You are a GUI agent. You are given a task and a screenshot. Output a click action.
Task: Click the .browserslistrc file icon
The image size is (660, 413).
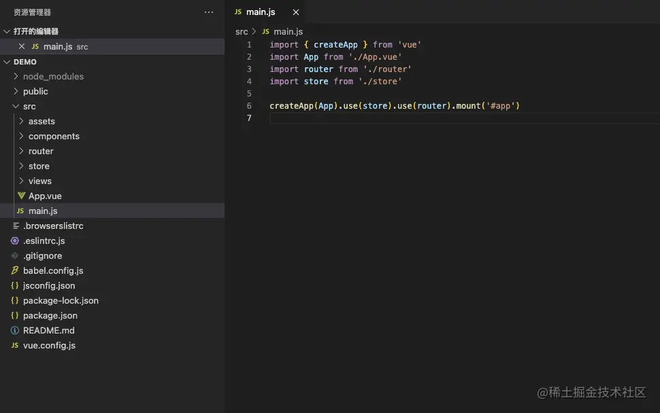pyautogui.click(x=16, y=226)
